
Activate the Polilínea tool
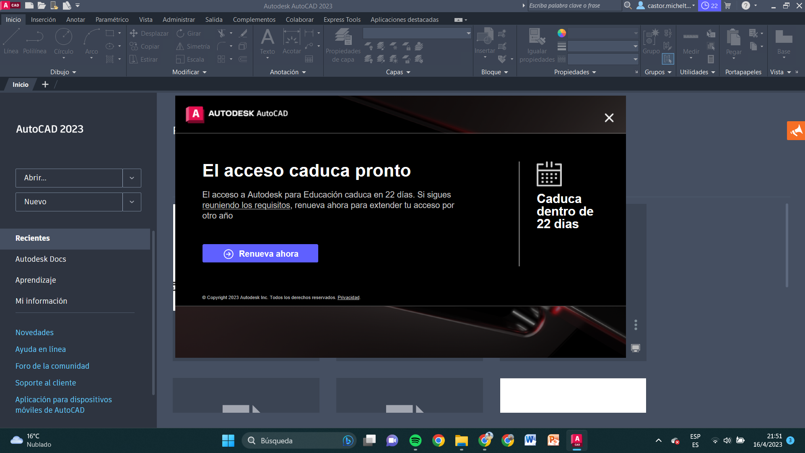pos(35,41)
